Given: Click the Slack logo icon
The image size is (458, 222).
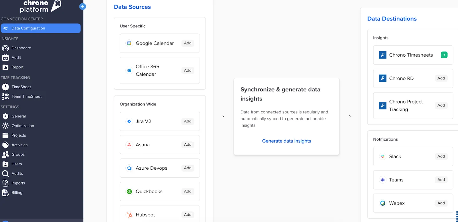Looking at the screenshot, I should [x=382, y=156].
